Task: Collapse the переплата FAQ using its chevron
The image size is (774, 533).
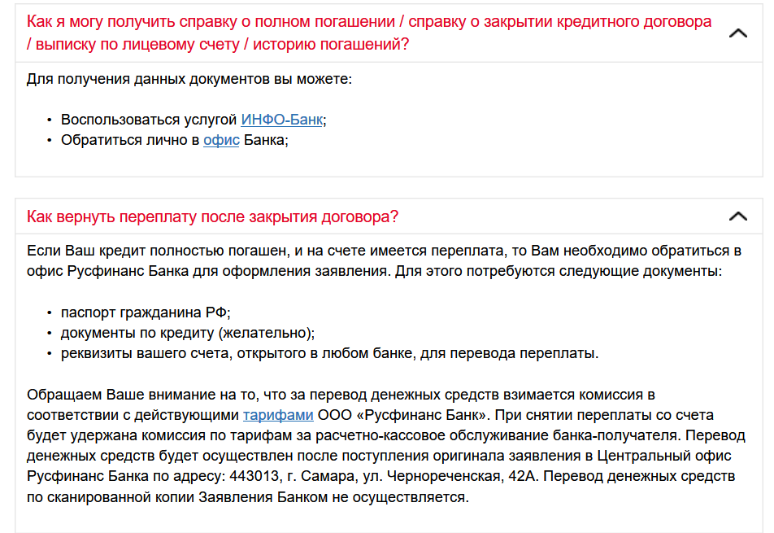Action: 737,216
